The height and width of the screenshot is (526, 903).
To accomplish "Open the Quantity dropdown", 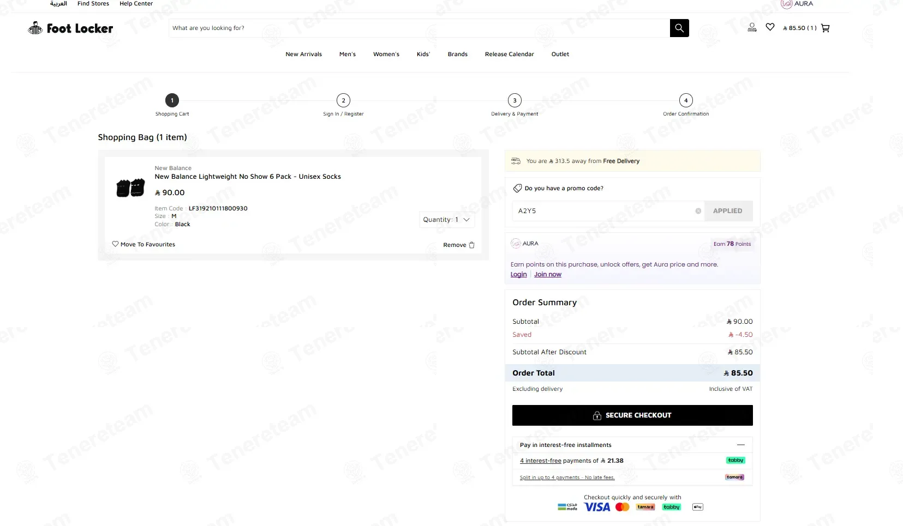I will coord(447,220).
